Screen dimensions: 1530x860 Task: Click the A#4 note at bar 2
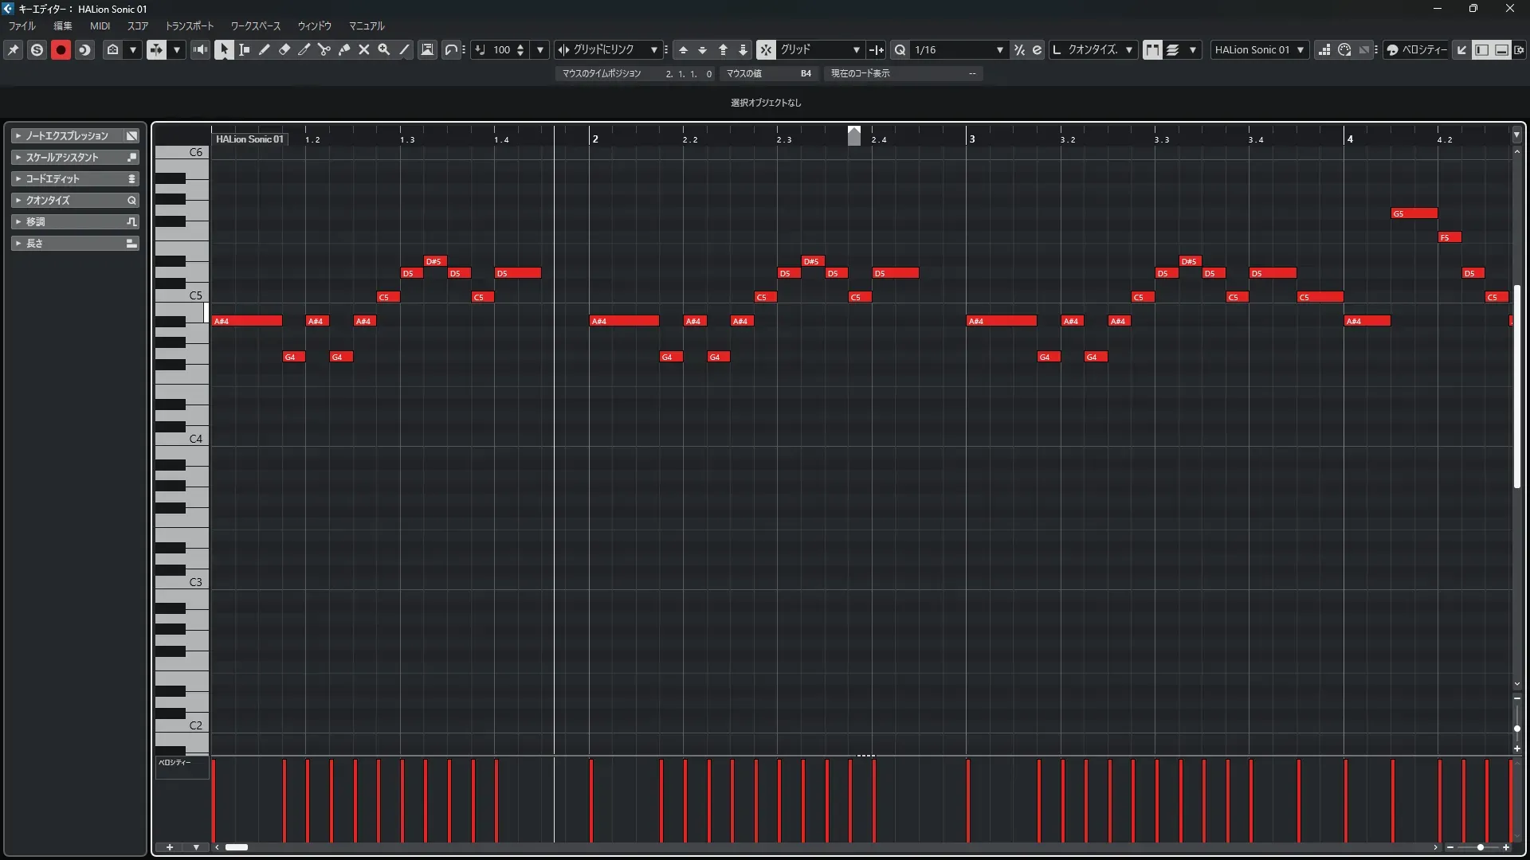point(624,321)
